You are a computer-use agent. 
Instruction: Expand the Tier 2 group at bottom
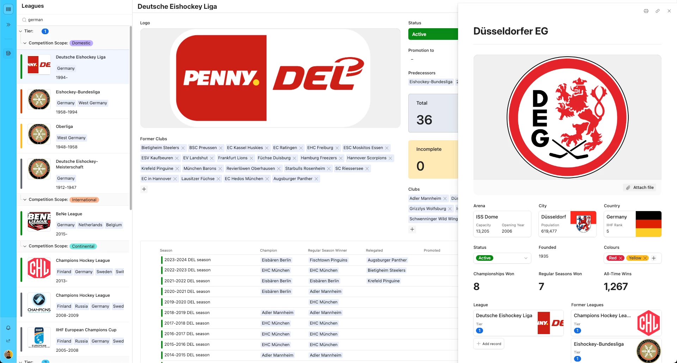point(20,362)
